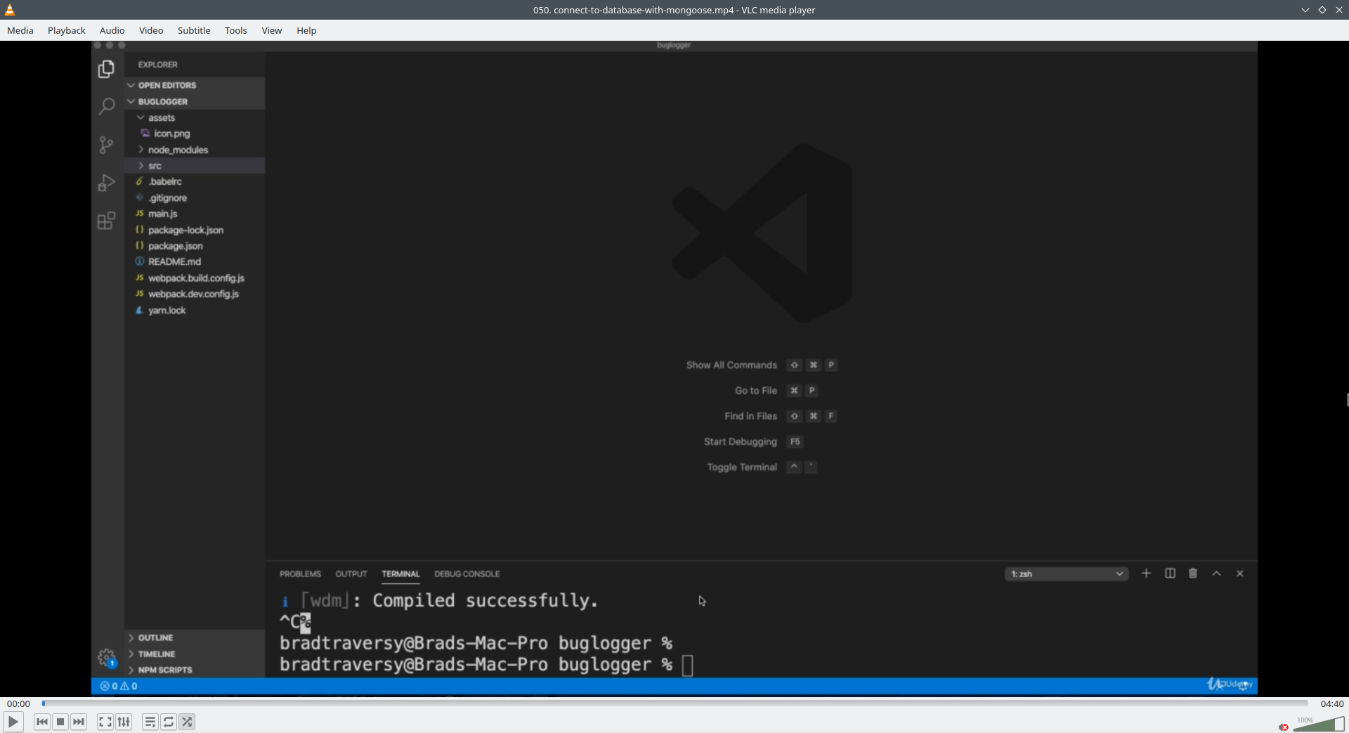This screenshot has width=1349, height=733.
Task: Expand the OUTLINE section
Action: click(195, 637)
